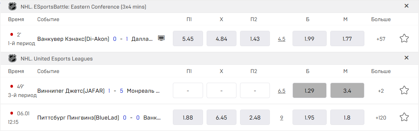Close the ESportsBattle Eastern Conference section
This screenshot has height=131, width=419.
406,6
